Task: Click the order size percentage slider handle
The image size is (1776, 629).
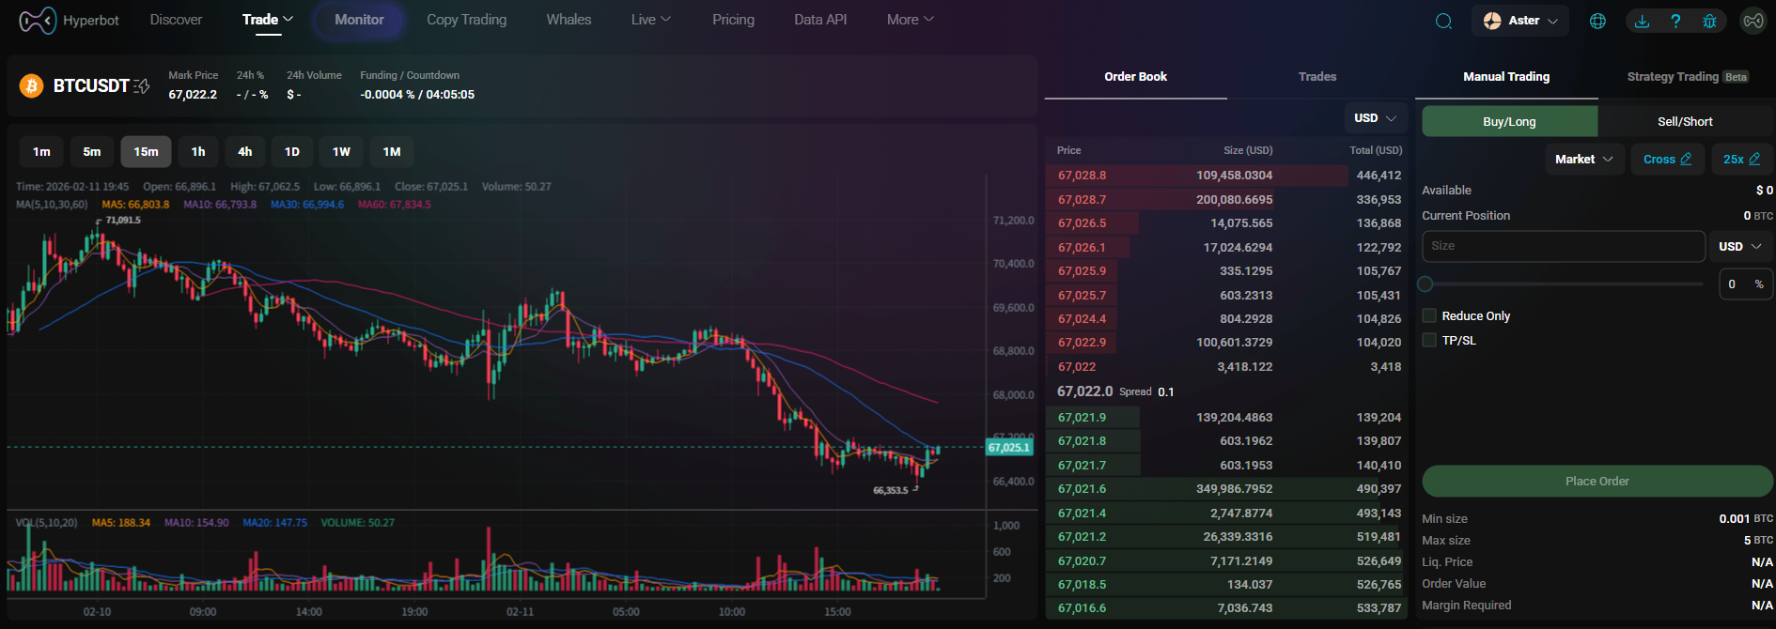Action: [1425, 284]
